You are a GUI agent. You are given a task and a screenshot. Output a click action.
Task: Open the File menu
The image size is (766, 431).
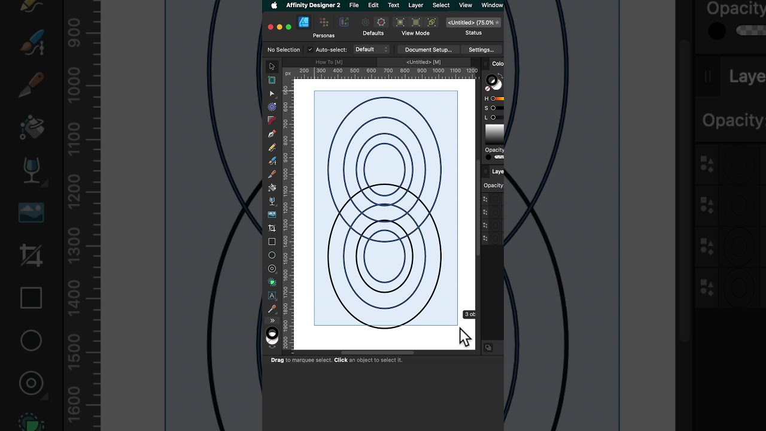[354, 5]
